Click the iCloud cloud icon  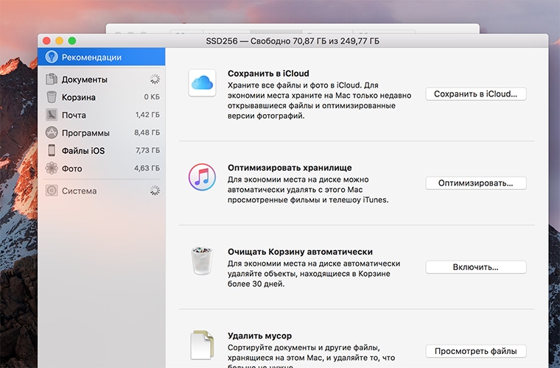[202, 82]
